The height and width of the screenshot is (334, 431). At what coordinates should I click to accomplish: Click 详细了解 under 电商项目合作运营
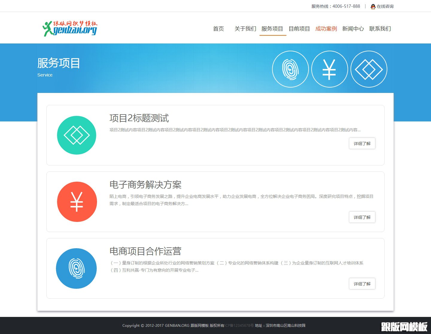click(362, 284)
